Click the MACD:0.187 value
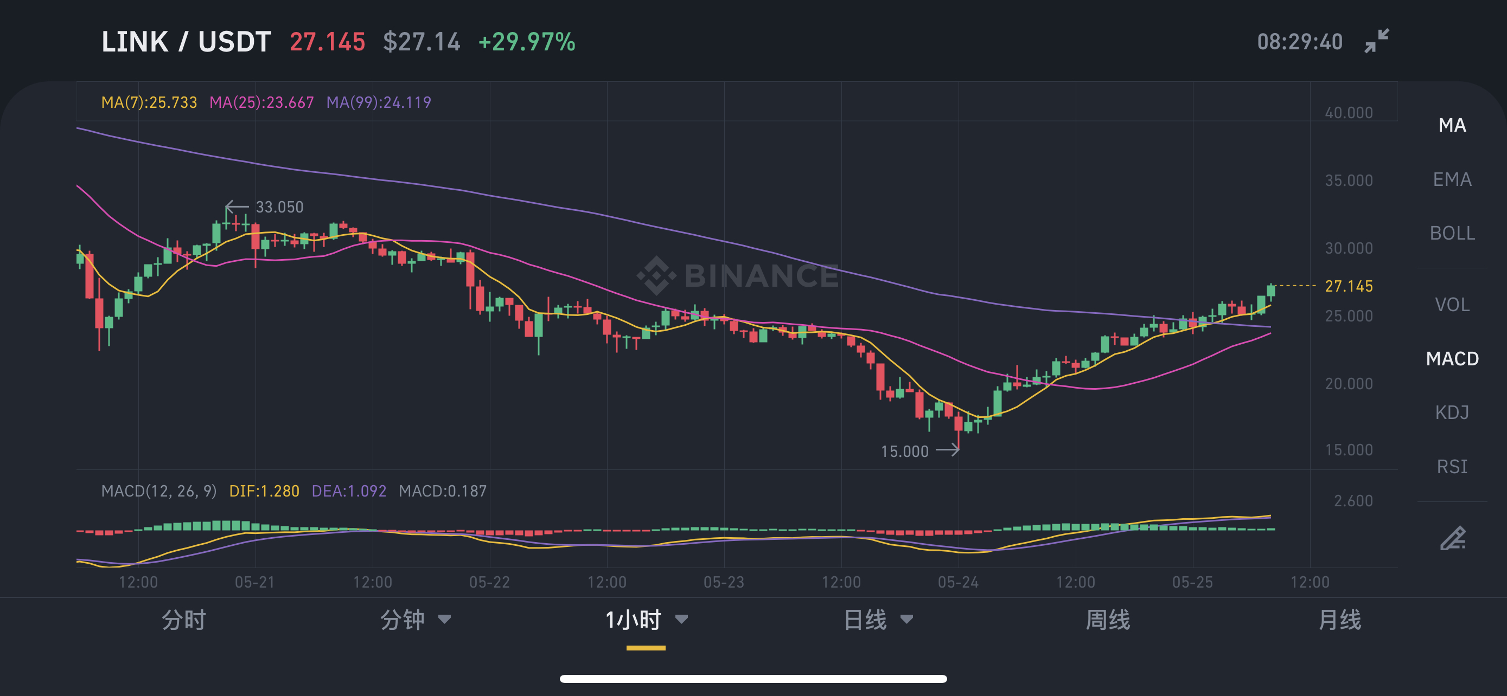The width and height of the screenshot is (1507, 696). (442, 491)
